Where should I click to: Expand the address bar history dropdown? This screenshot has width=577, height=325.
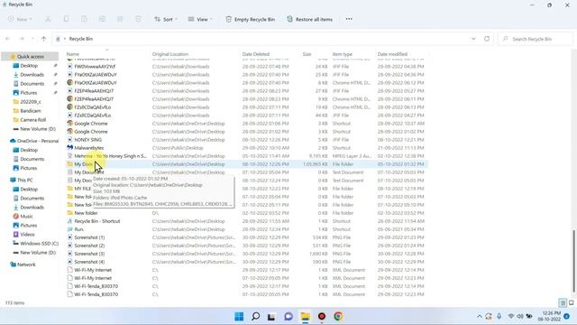[x=473, y=39]
